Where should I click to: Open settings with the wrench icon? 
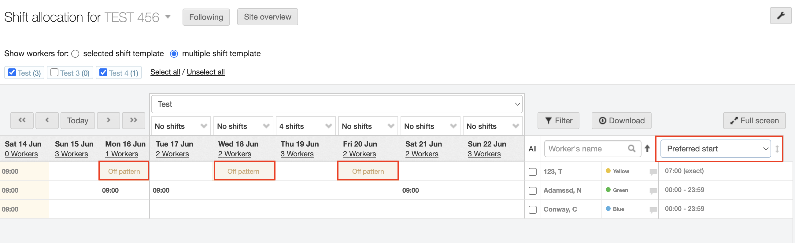click(x=781, y=16)
